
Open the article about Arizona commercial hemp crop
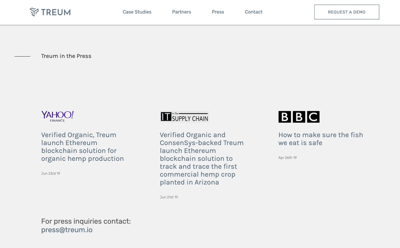coord(202,158)
